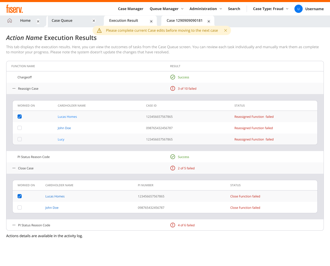Image resolution: width=330 pixels, height=266 pixels.
Task: Click the Username label
Action: coord(315,9)
